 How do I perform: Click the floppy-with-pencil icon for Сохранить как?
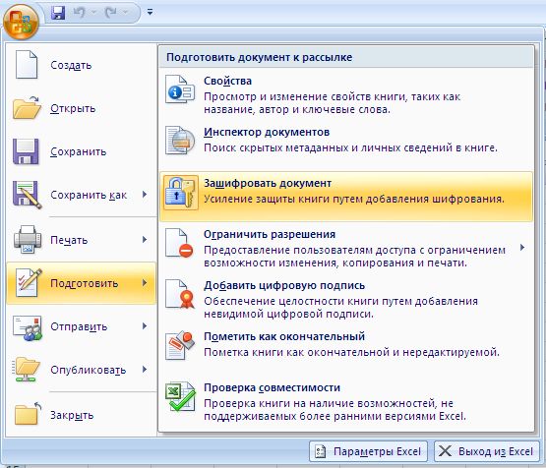[28, 195]
